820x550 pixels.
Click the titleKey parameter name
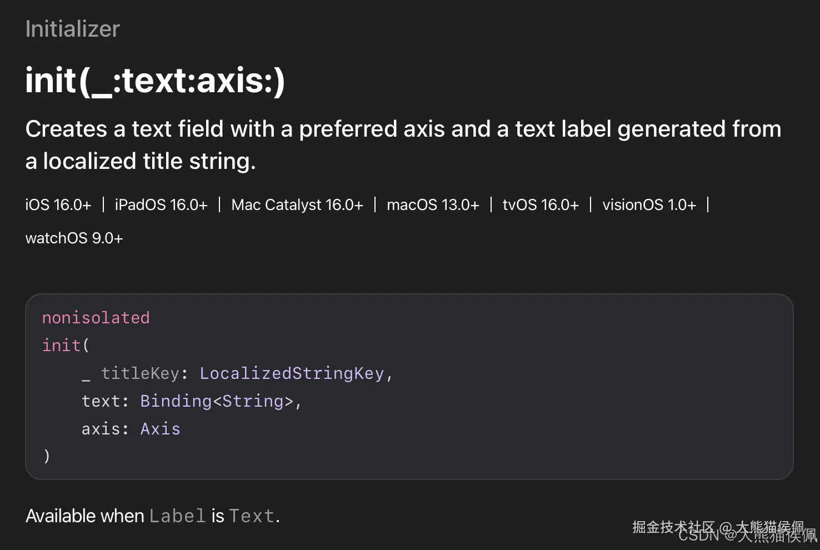[140, 373]
